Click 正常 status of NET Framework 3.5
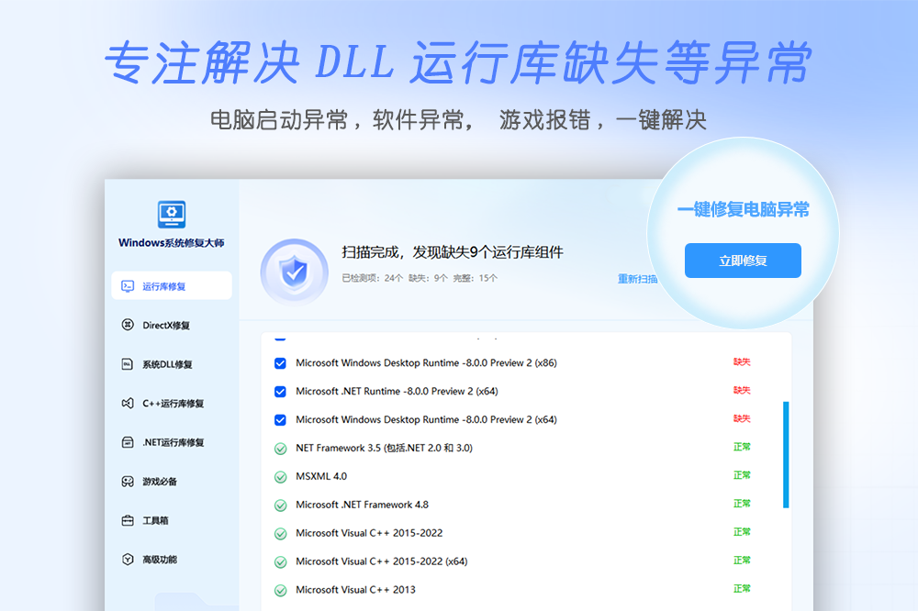Viewport: 918px width, 611px height. tap(742, 447)
